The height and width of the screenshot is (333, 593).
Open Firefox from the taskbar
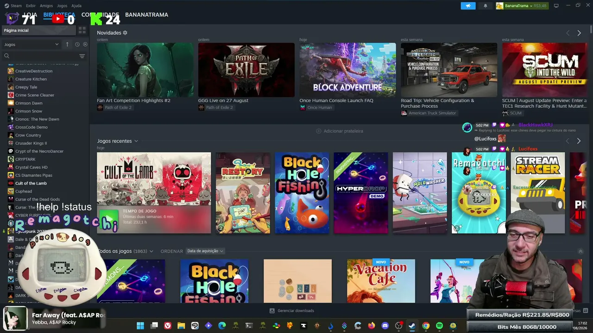click(372, 326)
